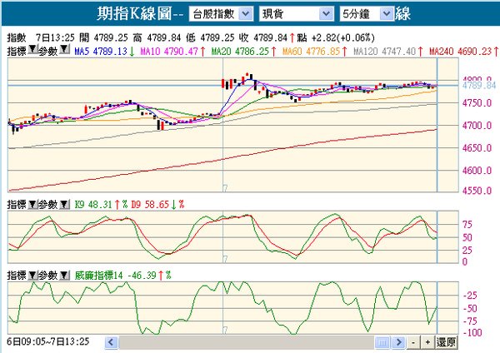Click the scroll-right arrow of chart scrollbar
Image resolution: width=500 pixels, height=353 pixels.
398,343
